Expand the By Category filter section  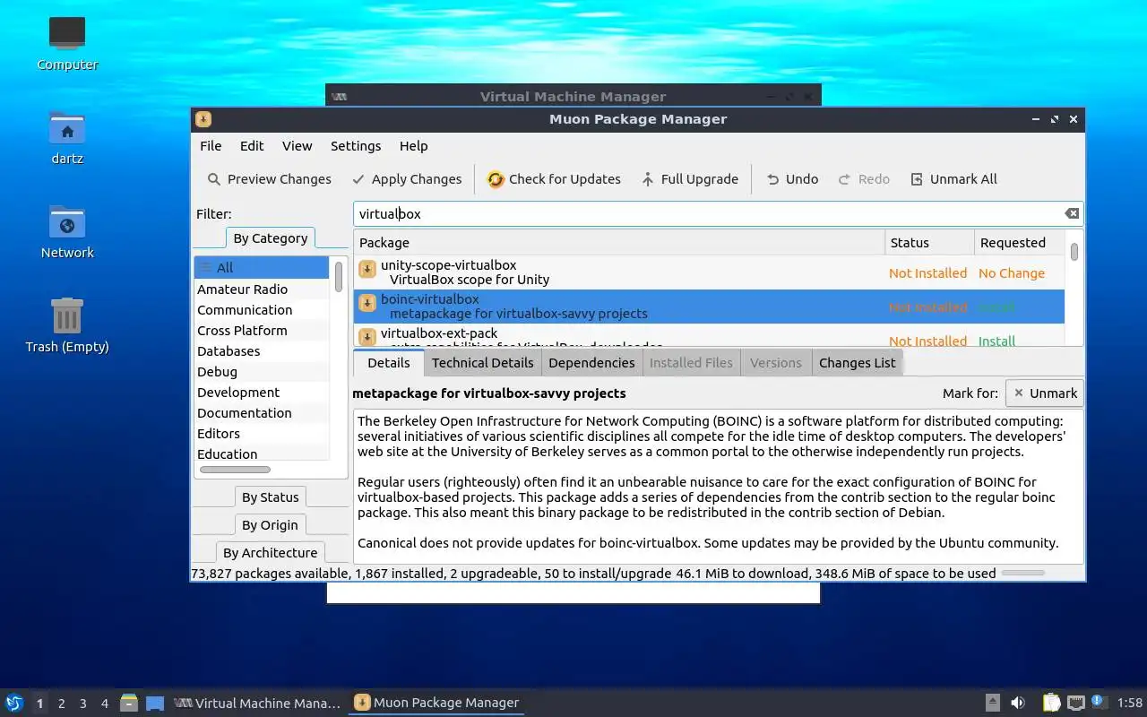tap(271, 238)
